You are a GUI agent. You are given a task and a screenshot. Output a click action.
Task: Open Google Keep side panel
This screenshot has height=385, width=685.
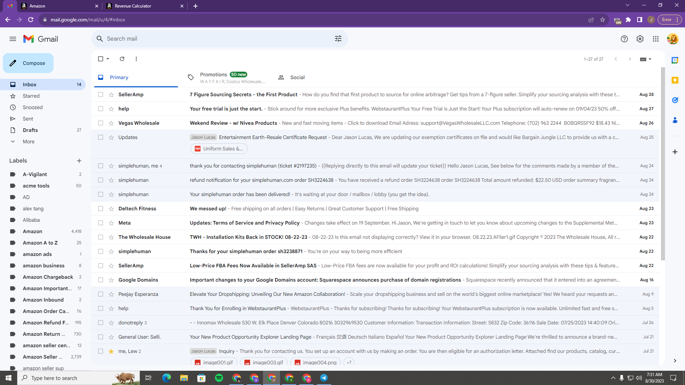pyautogui.click(x=675, y=80)
